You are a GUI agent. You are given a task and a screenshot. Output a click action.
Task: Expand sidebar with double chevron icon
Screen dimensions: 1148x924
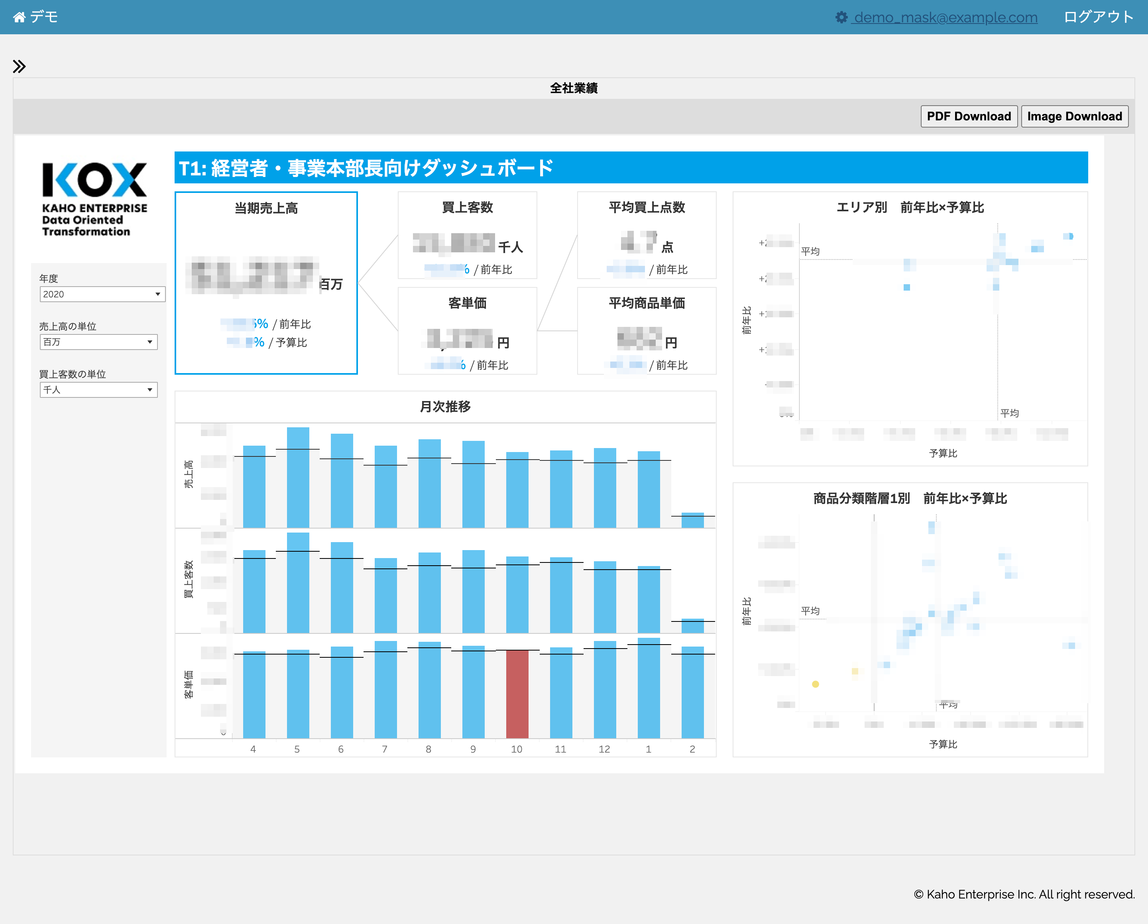(x=19, y=67)
